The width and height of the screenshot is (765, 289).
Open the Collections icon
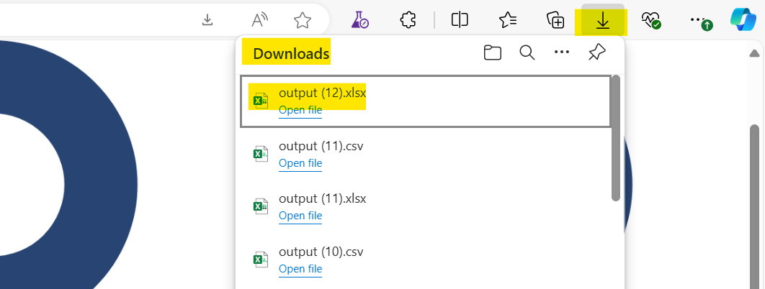coord(555,20)
